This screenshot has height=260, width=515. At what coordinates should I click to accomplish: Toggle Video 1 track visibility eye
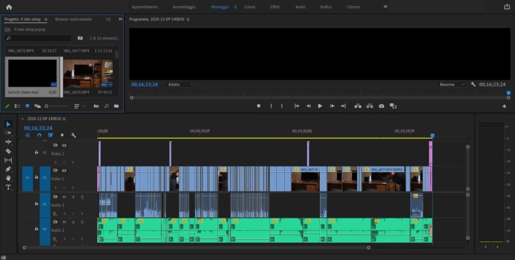[64, 171]
